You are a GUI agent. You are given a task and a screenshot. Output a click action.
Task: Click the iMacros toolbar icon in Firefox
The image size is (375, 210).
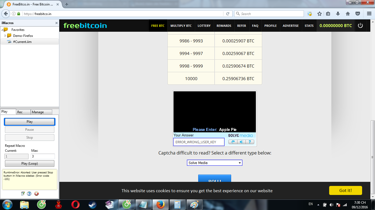(310, 14)
